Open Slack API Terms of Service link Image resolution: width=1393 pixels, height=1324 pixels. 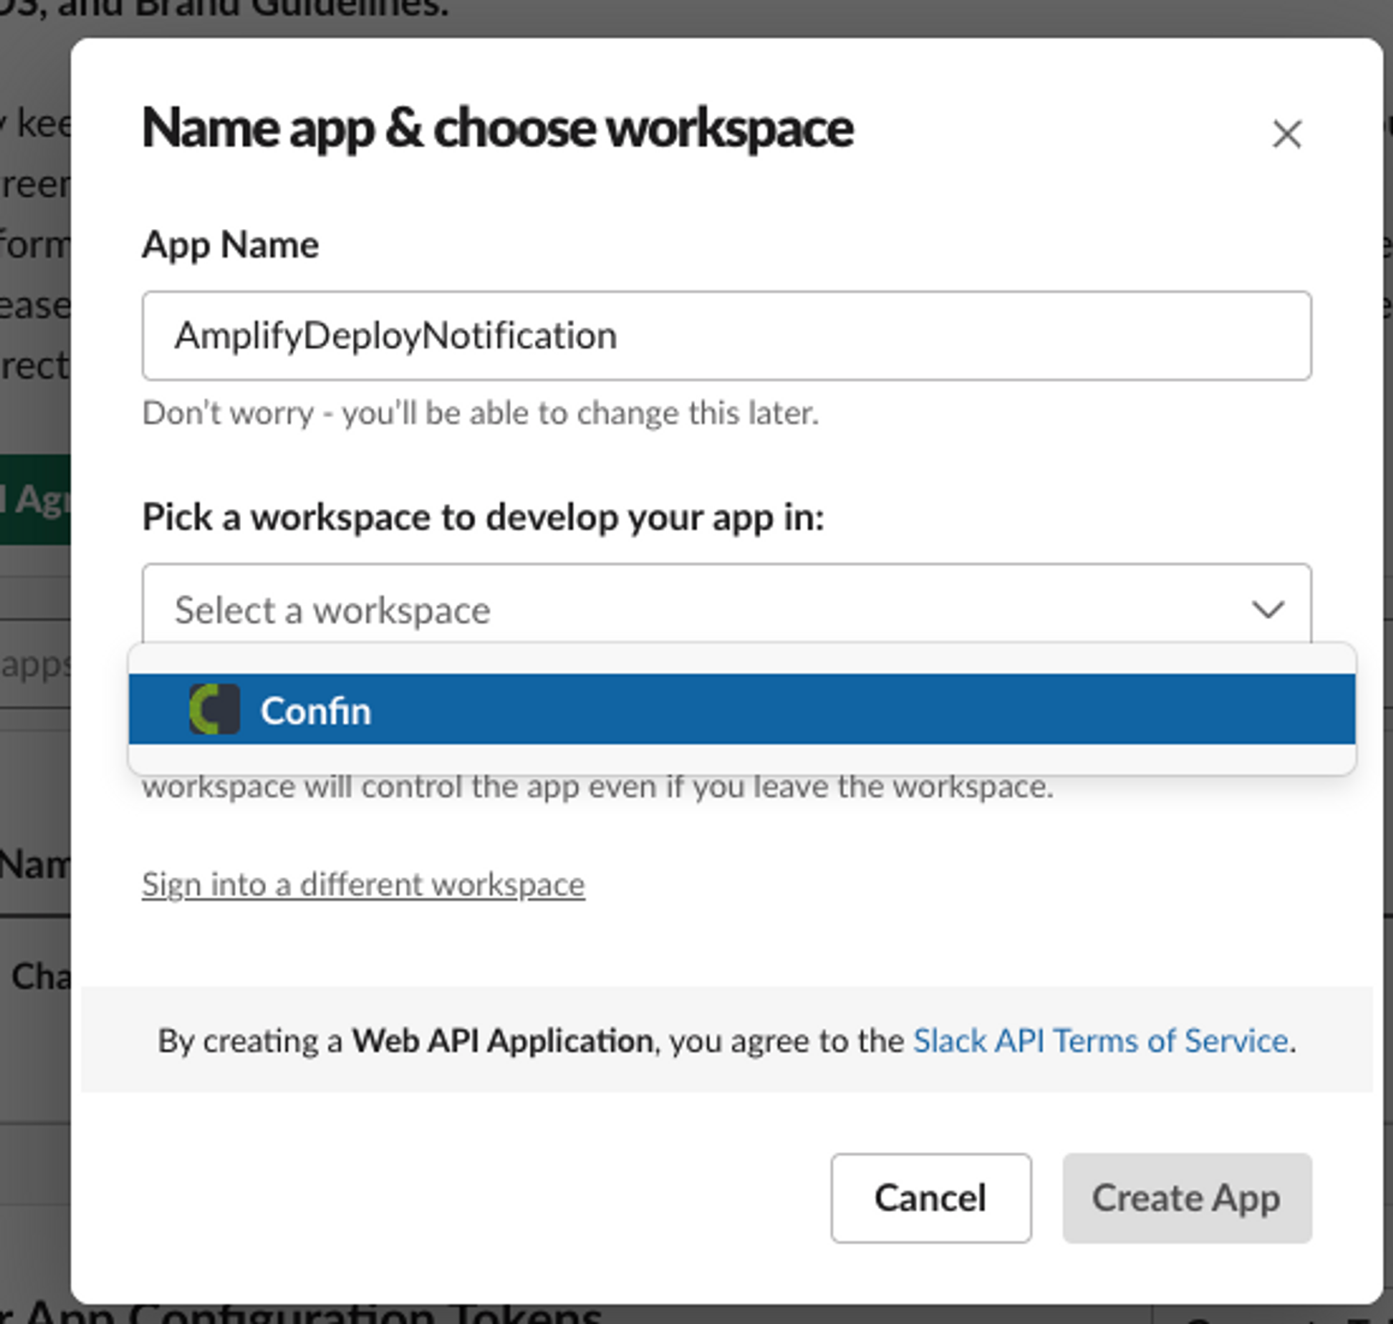coord(1100,1041)
